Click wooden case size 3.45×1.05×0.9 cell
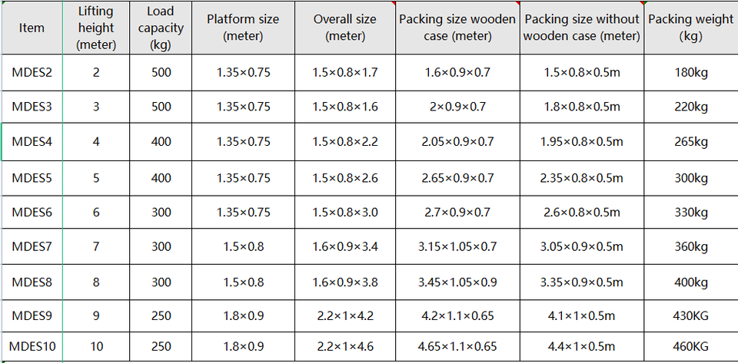 pos(457,282)
